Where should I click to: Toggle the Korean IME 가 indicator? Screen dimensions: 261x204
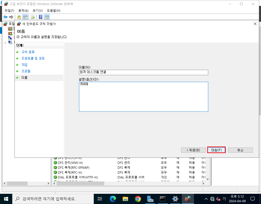pyautogui.click(x=224, y=199)
